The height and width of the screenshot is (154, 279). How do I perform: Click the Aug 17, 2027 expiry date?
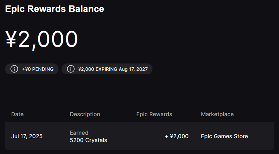(133, 69)
